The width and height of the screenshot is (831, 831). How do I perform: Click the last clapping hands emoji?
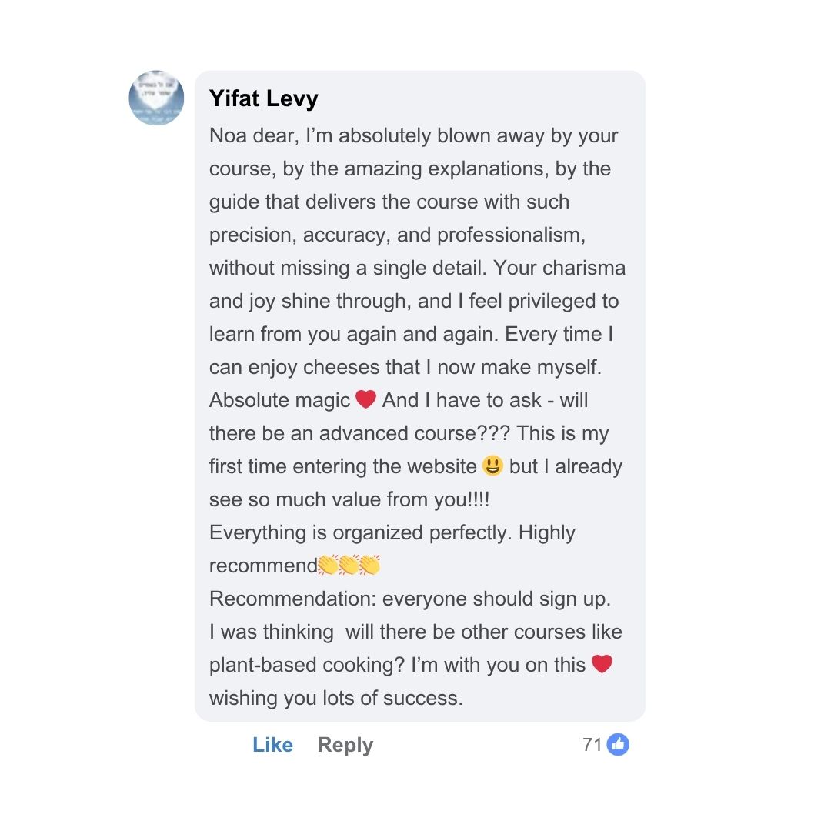point(370,566)
